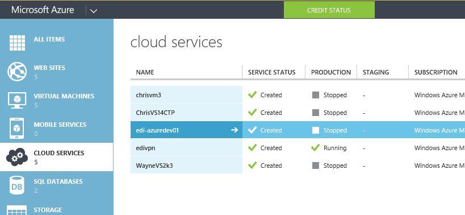Sort by the PRODUCTION column header

click(x=331, y=72)
